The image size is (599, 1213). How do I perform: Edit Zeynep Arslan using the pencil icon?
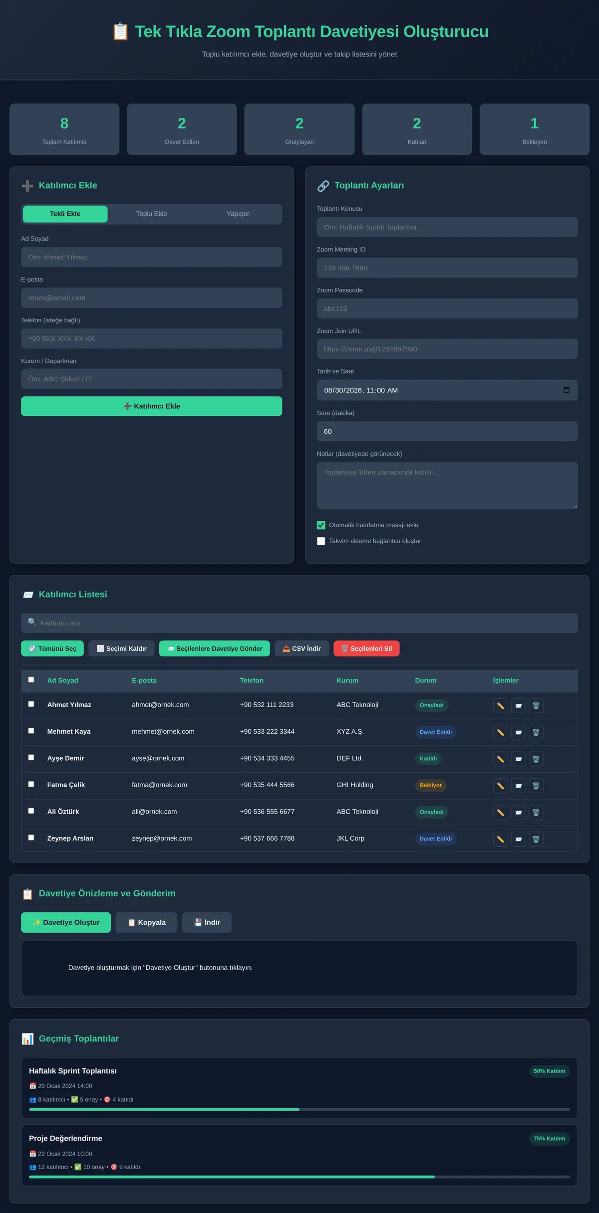point(500,839)
